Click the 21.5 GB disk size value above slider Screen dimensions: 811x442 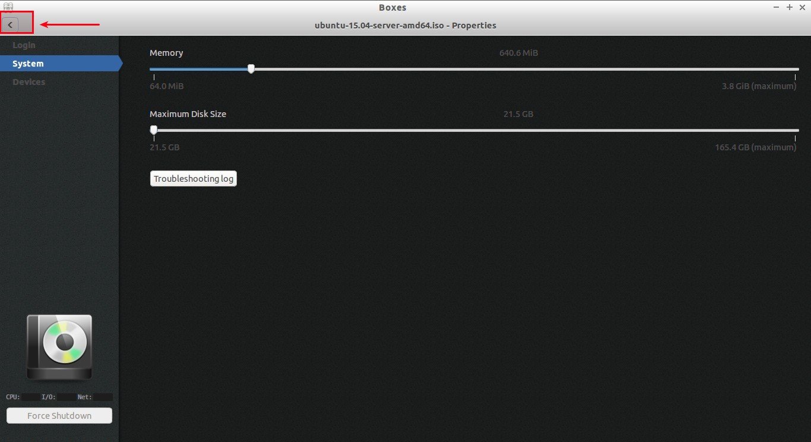[x=518, y=114]
